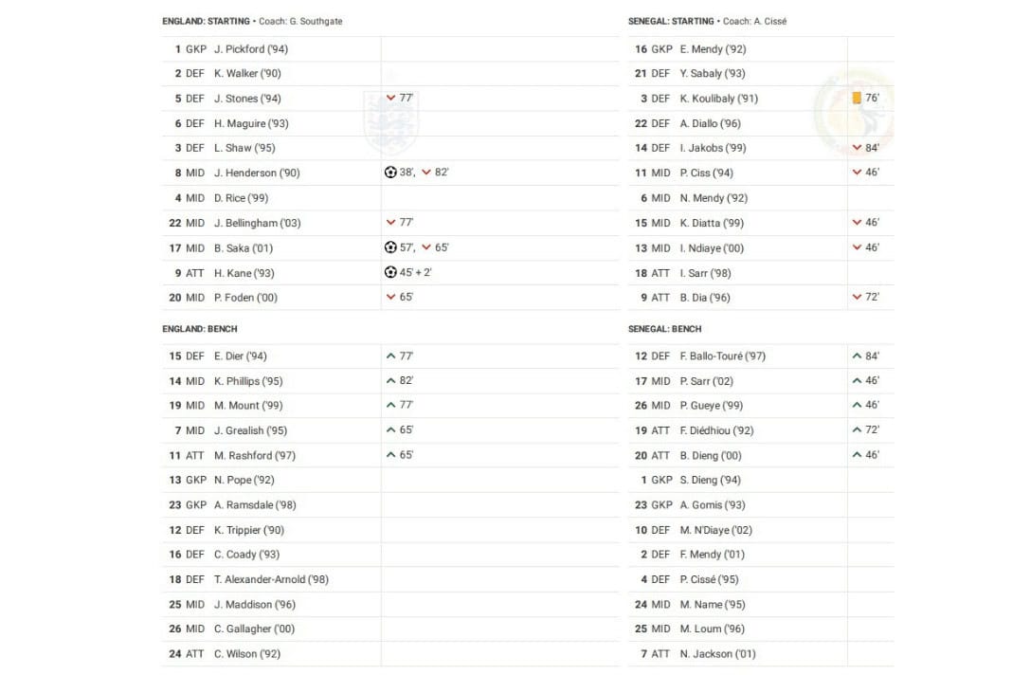This screenshot has width=1012, height=675.
Task: Click Koulibaly's yellow card icon
Action: pos(857,98)
